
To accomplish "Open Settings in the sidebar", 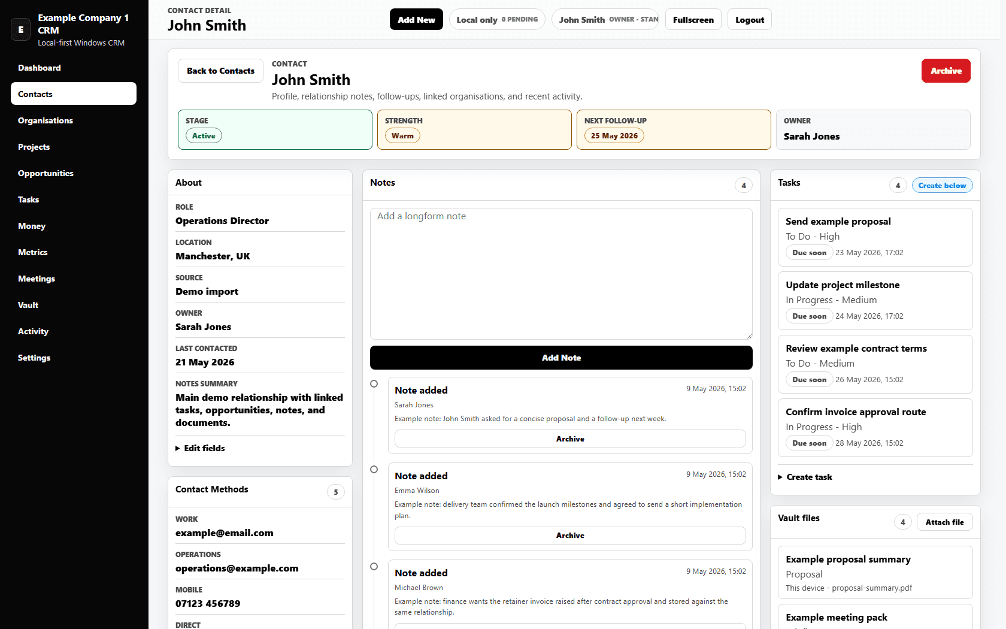I will pos(74,358).
